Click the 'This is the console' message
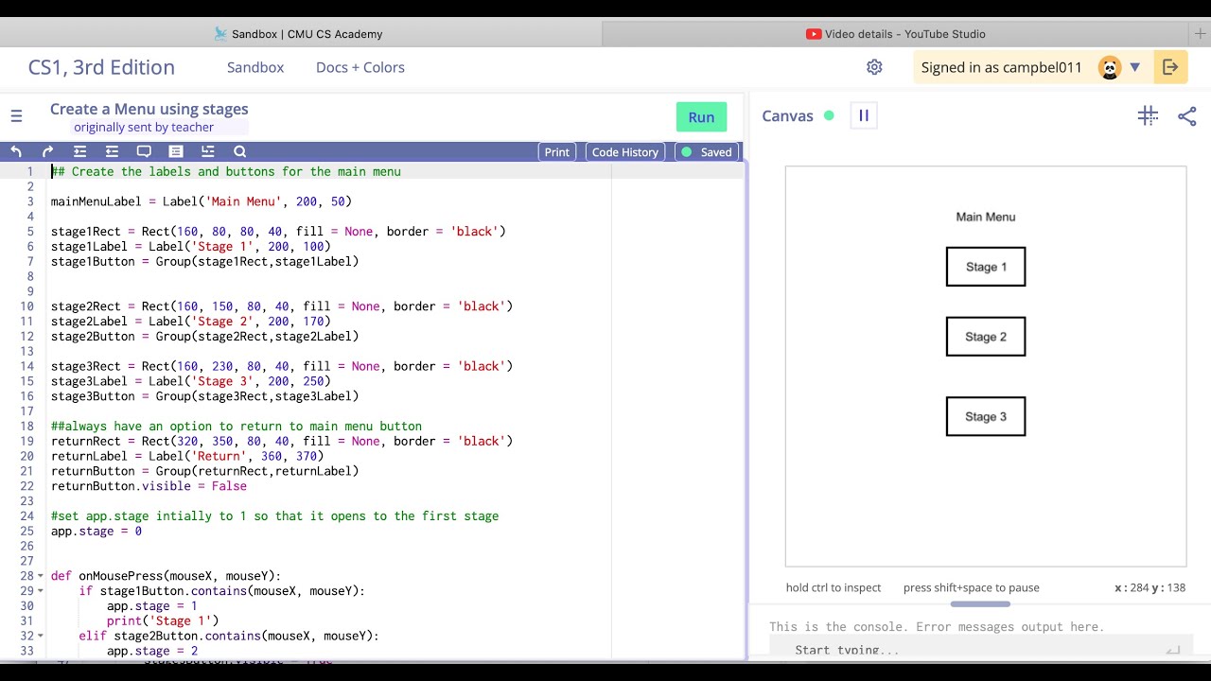The image size is (1211, 681). (937, 627)
